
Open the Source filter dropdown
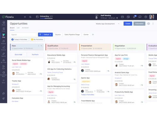[x=58, y=35]
